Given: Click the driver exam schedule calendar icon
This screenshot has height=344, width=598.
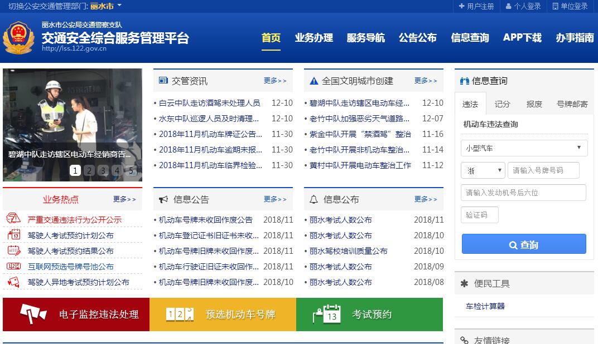Looking at the screenshot, I should click(13, 235).
